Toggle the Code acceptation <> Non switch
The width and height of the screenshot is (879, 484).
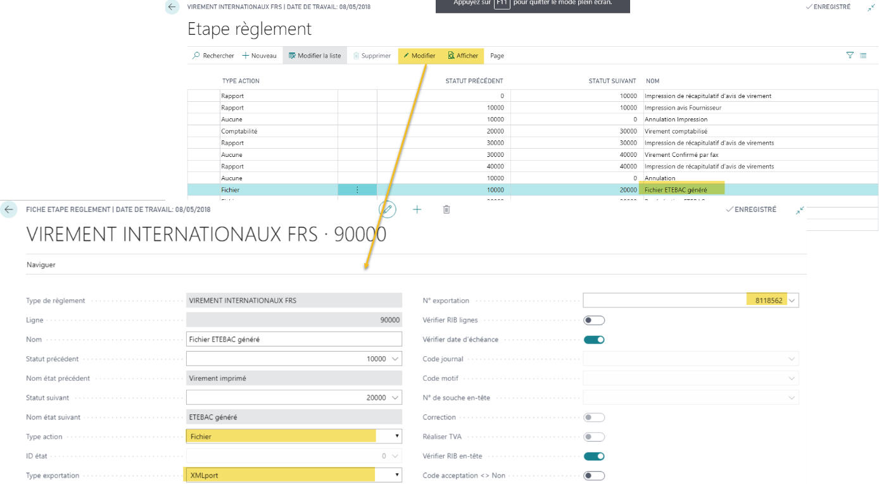click(594, 476)
